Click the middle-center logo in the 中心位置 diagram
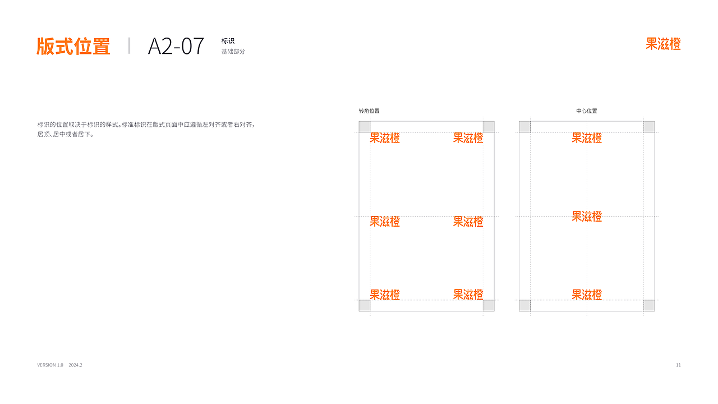 [587, 217]
